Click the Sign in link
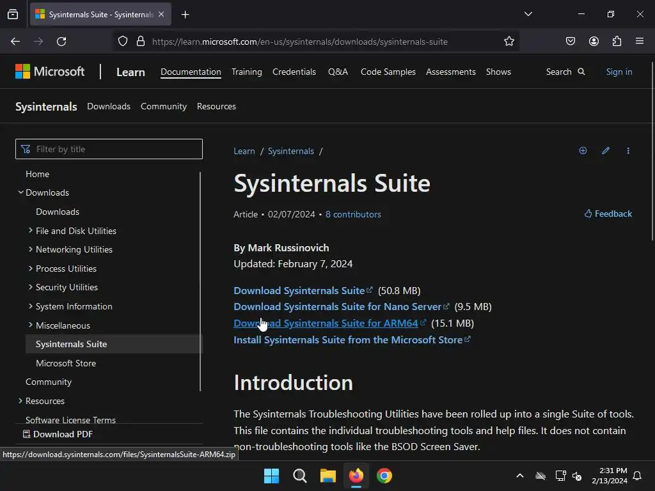This screenshot has width=655, height=491. (x=619, y=72)
